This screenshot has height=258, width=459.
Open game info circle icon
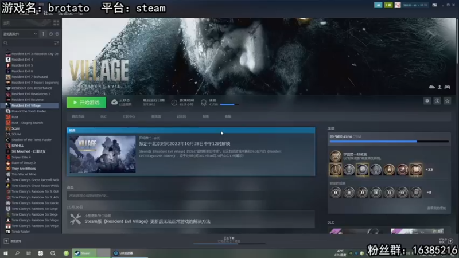437,101
